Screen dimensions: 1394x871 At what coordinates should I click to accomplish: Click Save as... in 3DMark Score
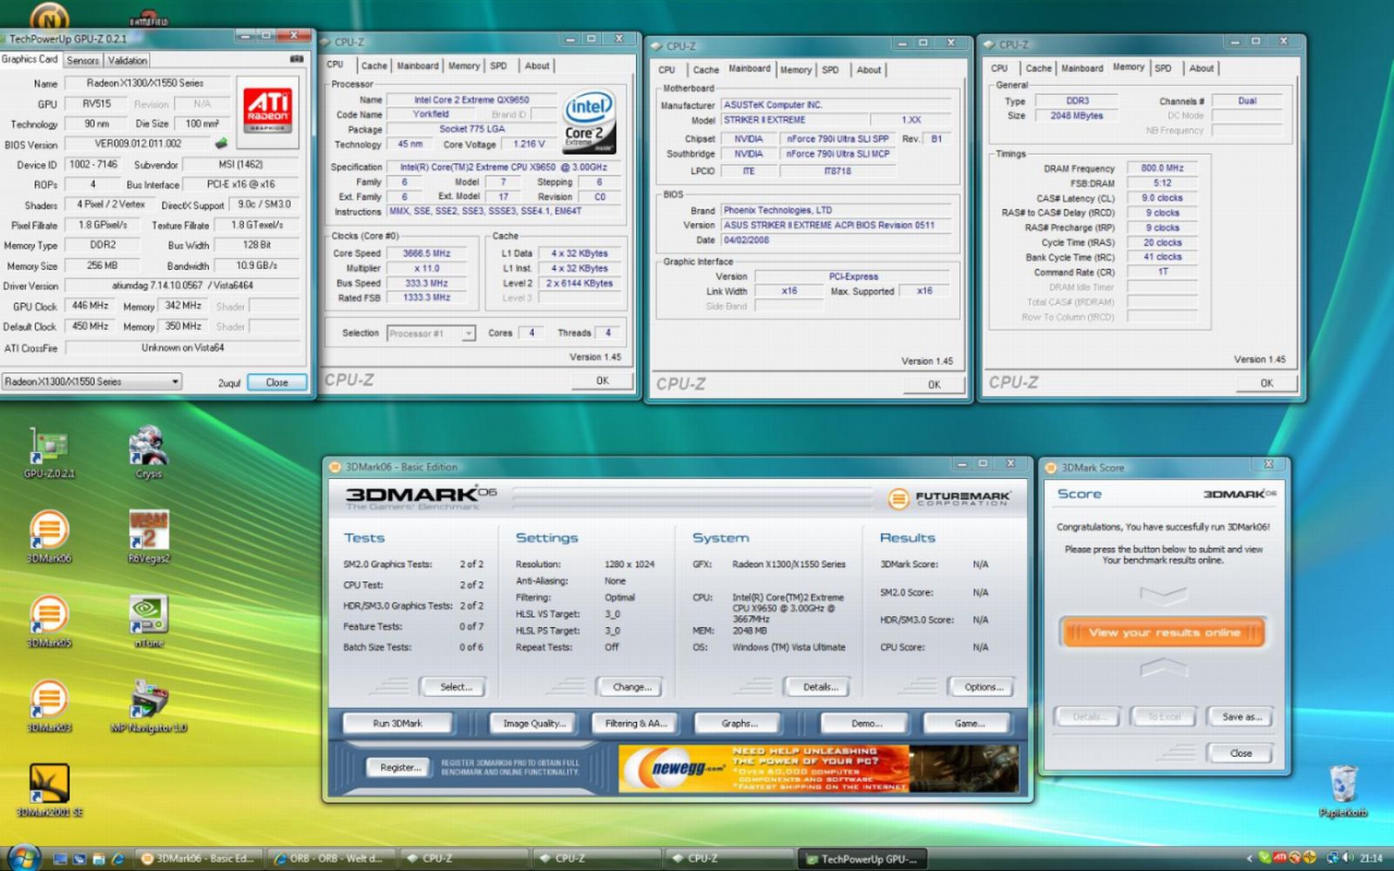(1241, 718)
